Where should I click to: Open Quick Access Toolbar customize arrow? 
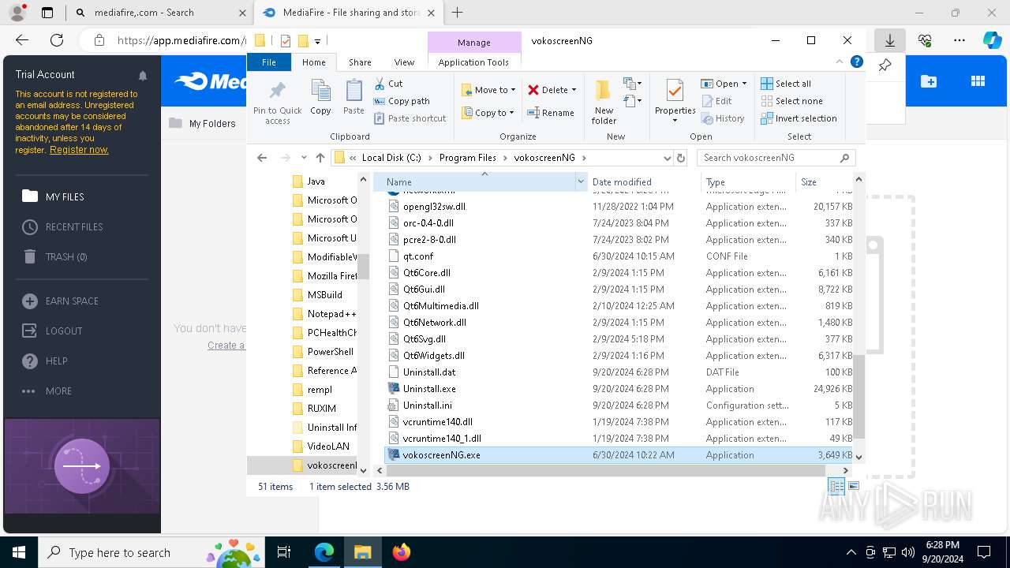(317, 41)
